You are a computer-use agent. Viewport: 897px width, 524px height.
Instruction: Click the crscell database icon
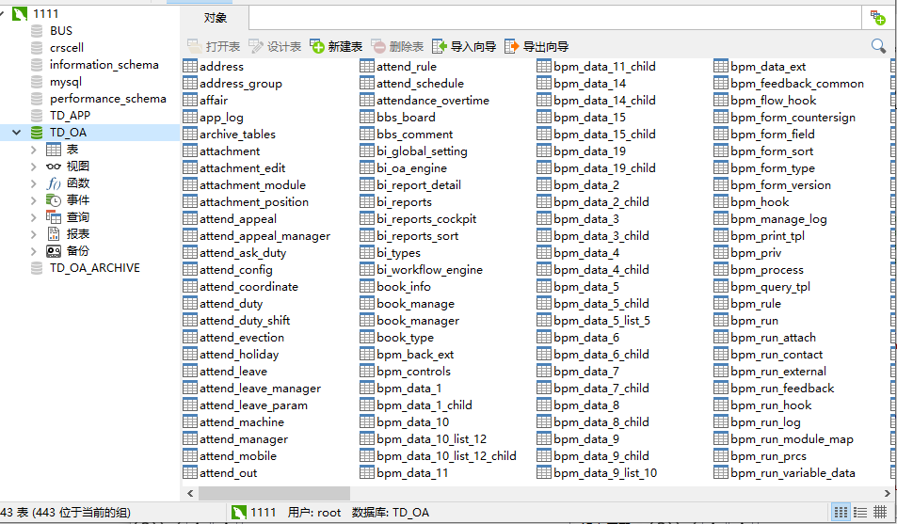pos(37,47)
